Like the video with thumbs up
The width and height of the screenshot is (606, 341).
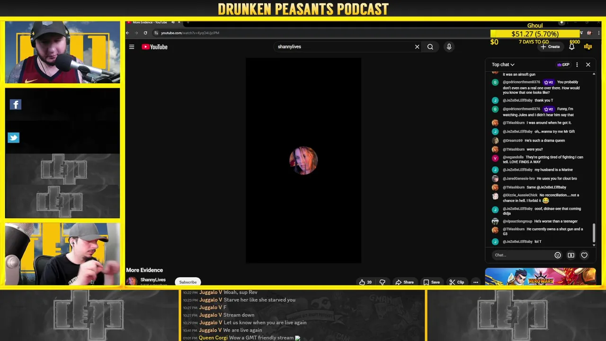[x=365, y=282]
